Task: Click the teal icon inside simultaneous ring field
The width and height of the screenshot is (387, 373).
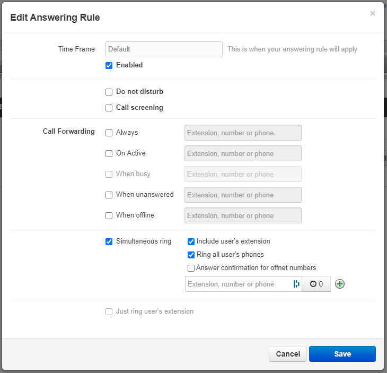Action: coord(296,284)
